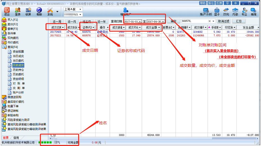
Task: Select the 股票 (stock) bottom tab
Action: tap(6, 138)
